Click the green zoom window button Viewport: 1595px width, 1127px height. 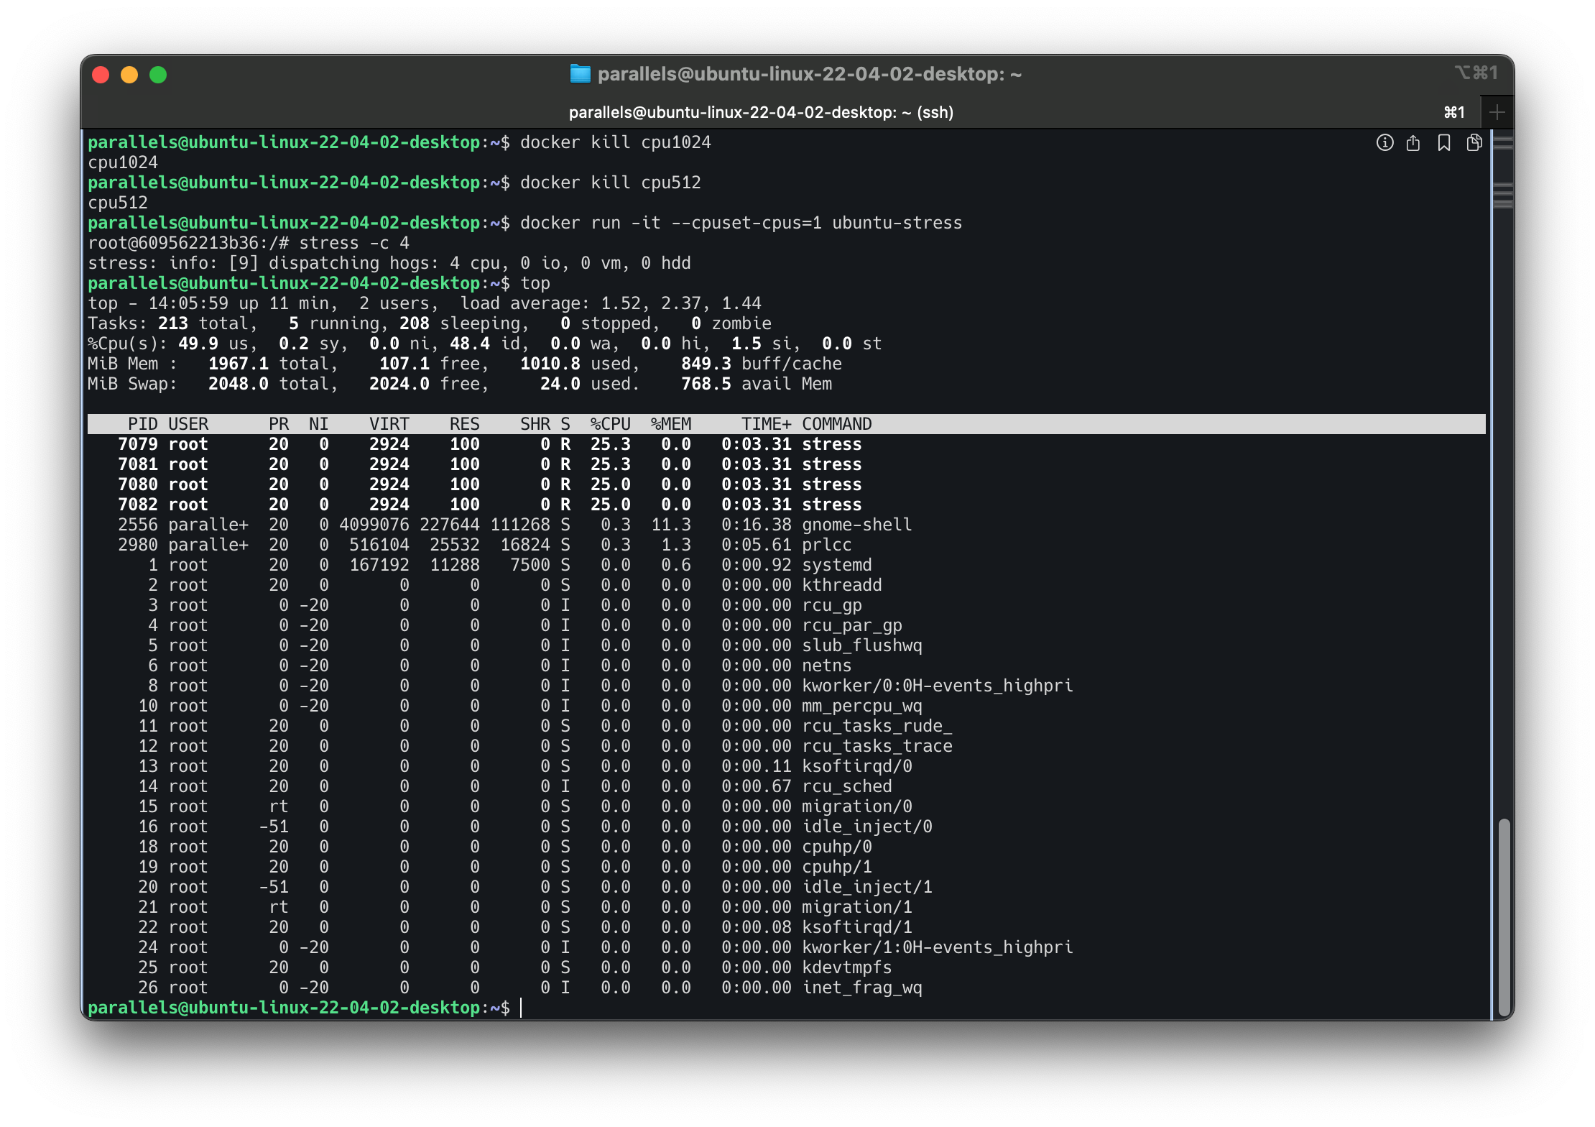point(158,75)
